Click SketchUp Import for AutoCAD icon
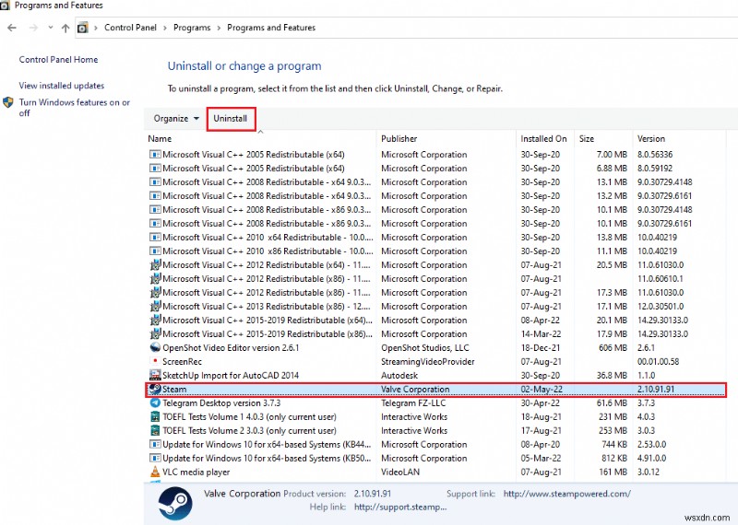Screen dimensions: 738x525 [x=155, y=375]
